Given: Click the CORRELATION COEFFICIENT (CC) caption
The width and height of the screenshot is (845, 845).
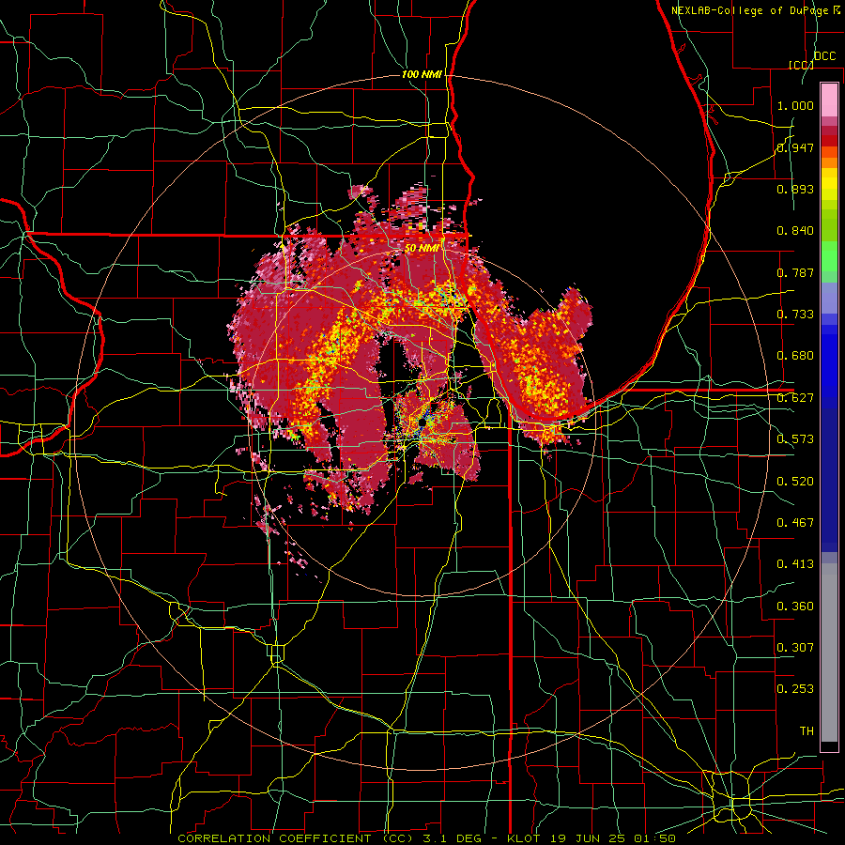Looking at the screenshot, I should [x=296, y=838].
